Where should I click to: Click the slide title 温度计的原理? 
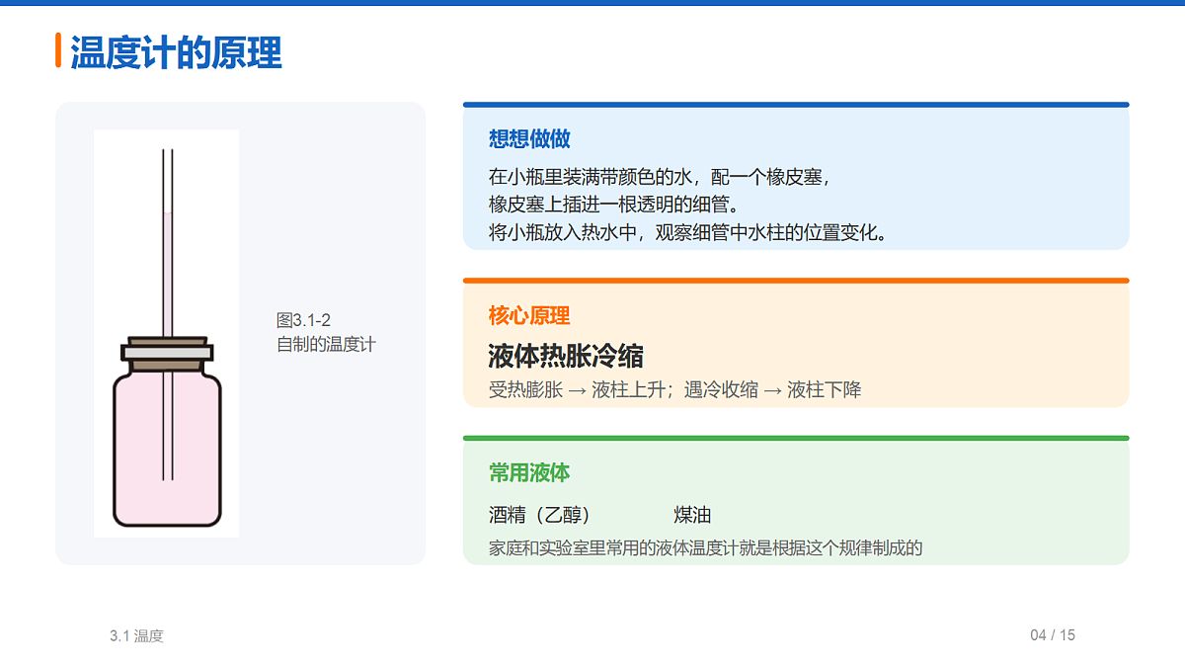pos(176,52)
